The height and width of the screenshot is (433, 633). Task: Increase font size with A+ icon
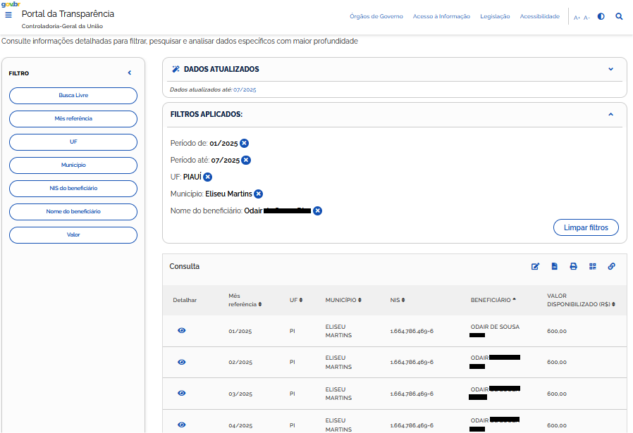(577, 18)
